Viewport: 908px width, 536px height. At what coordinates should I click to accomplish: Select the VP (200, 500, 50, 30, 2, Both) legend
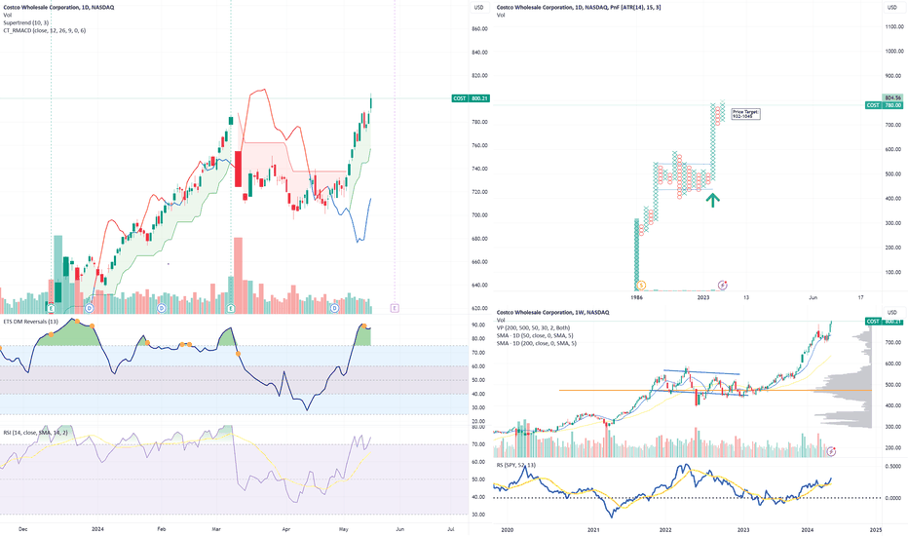[x=533, y=328]
